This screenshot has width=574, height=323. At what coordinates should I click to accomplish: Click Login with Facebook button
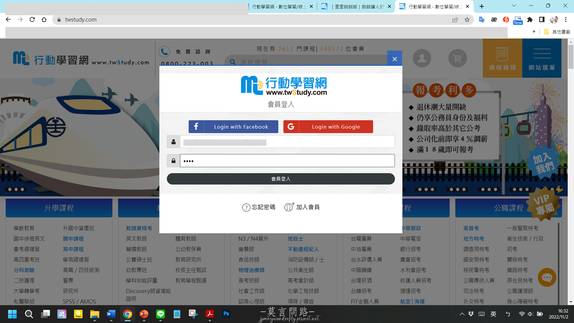[x=233, y=127]
